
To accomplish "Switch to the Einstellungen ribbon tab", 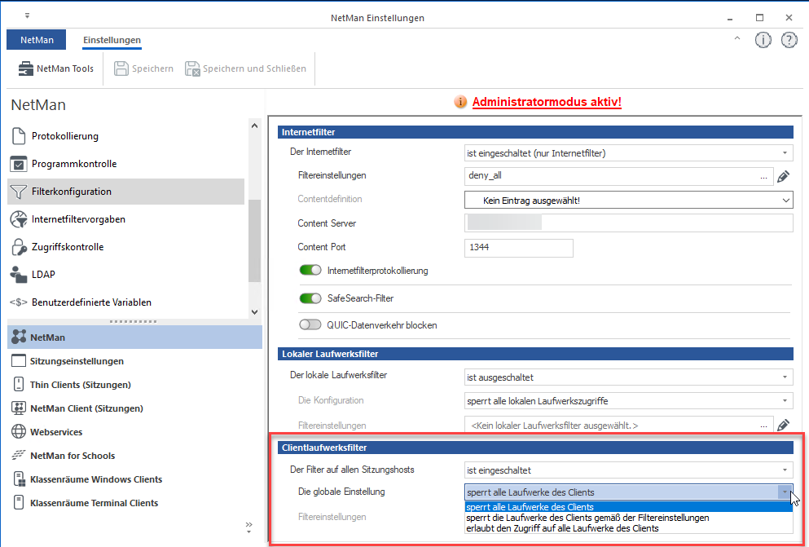I will coord(112,40).
